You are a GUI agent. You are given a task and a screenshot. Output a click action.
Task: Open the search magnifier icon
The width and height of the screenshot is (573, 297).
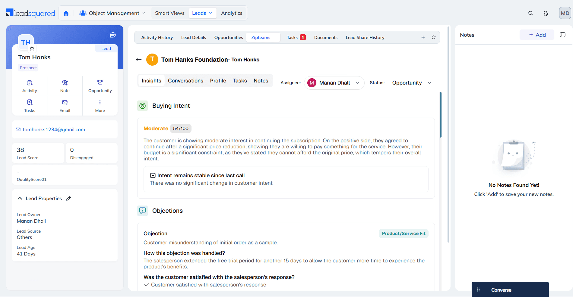[x=530, y=13]
